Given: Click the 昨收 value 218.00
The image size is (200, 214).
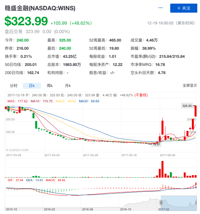Looking at the screenshot, I should pos(23,48).
